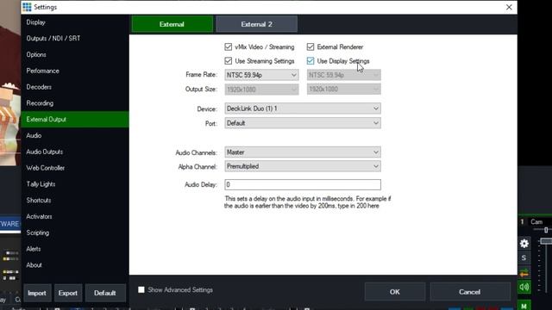This screenshot has height=310, width=552.
Task: Toggle the green speaker audio icon
Action: [x=524, y=287]
